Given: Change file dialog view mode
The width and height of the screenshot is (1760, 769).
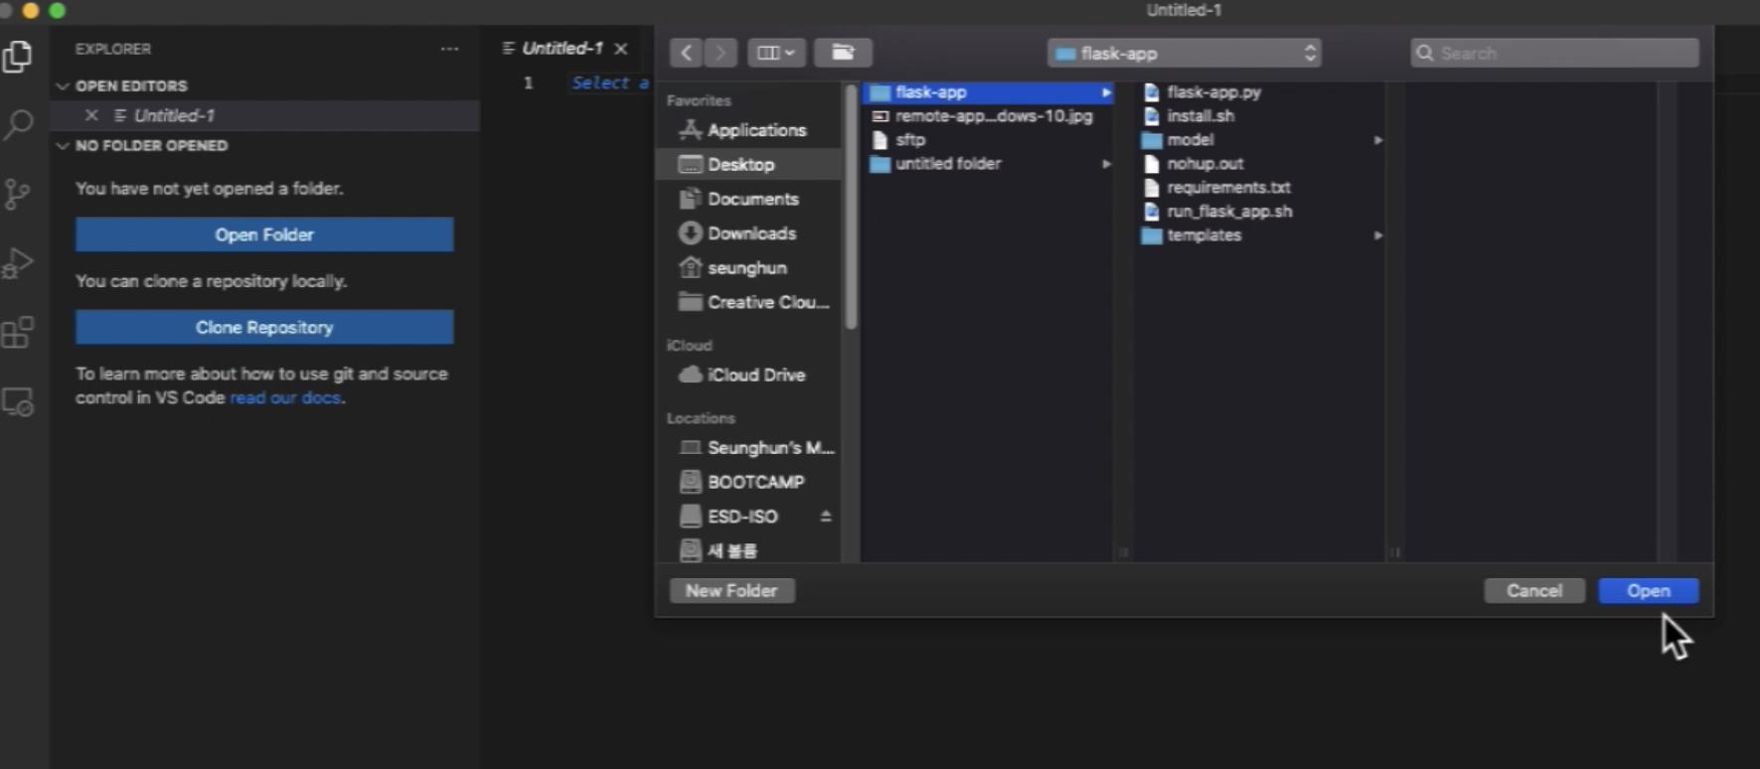Looking at the screenshot, I should point(776,53).
